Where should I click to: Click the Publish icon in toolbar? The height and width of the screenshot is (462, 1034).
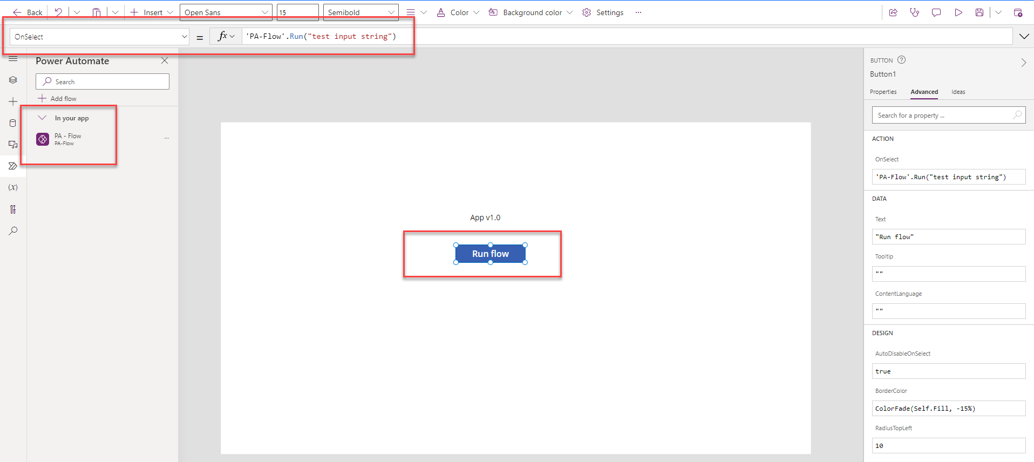(x=1018, y=12)
